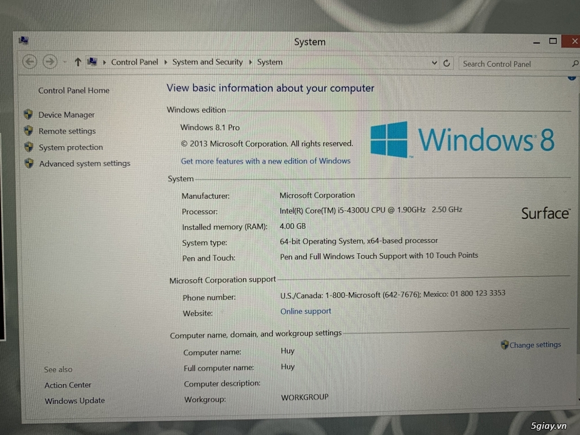Image resolution: width=580 pixels, height=435 pixels.
Task: Navigate to Control Panel via breadcrumb
Action: [134, 62]
